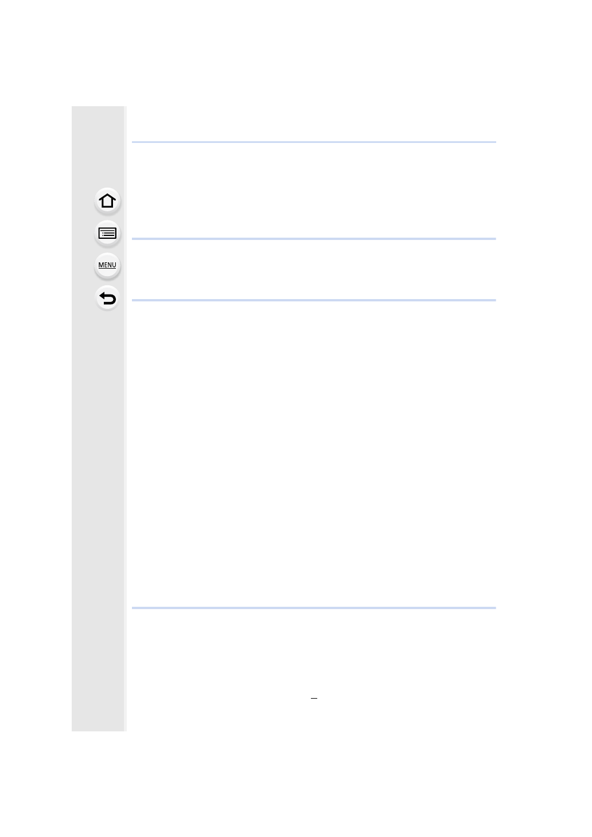Screen dimensions: 592x837
Task: Jump to the manual's home page
Action: coord(107,201)
